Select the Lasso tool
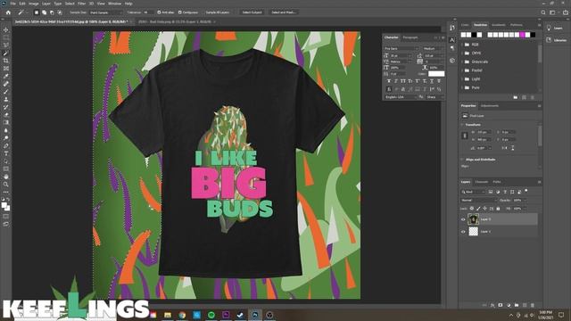The image size is (571, 321). click(x=6, y=45)
